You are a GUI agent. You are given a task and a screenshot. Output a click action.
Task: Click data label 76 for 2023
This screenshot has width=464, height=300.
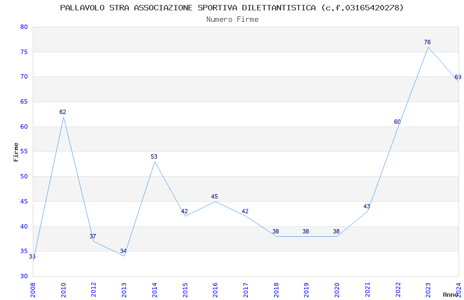[427, 42]
